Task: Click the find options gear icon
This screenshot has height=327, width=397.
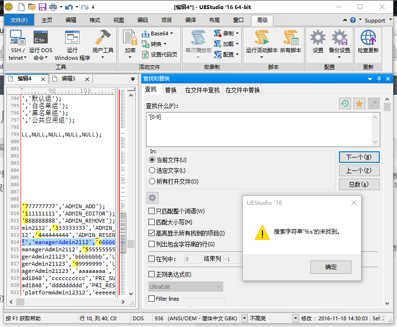Action: point(152,198)
